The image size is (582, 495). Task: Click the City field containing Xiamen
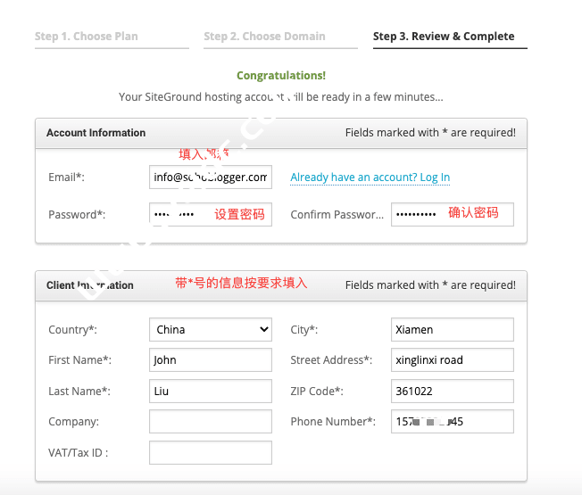click(x=452, y=330)
